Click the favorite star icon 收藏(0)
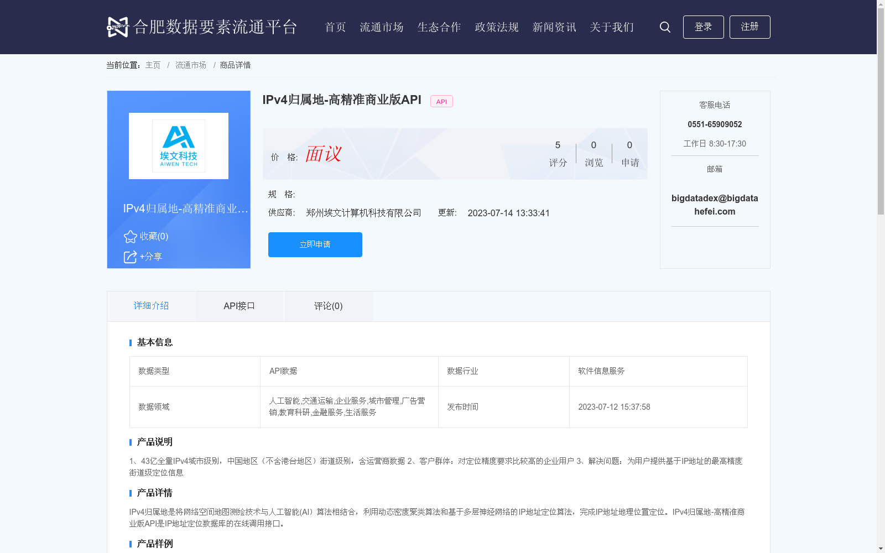Viewport: 885px width, 553px height. (131, 237)
